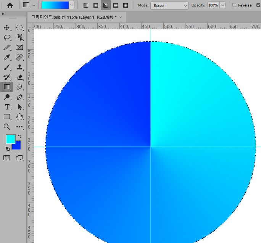Choose Radial Gradient style
This screenshot has width=261, height=243.
tap(96, 5)
